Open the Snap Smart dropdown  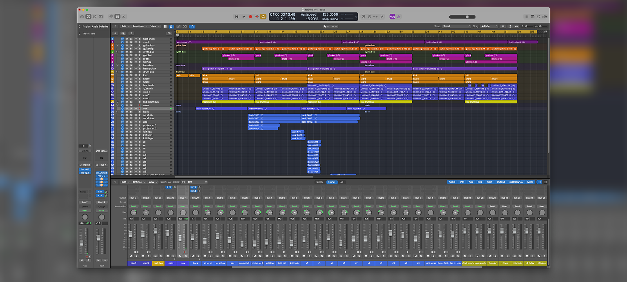pyautogui.click(x=456, y=26)
